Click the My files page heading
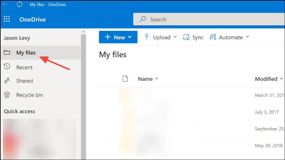The width and height of the screenshot is (285, 160). [x=113, y=55]
